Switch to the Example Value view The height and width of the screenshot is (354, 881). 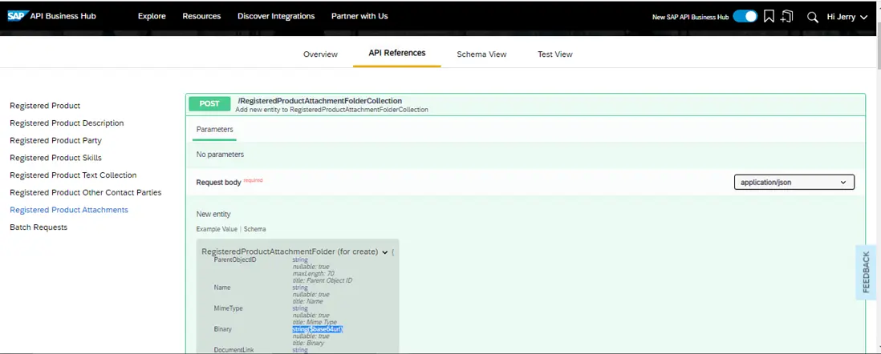click(217, 229)
